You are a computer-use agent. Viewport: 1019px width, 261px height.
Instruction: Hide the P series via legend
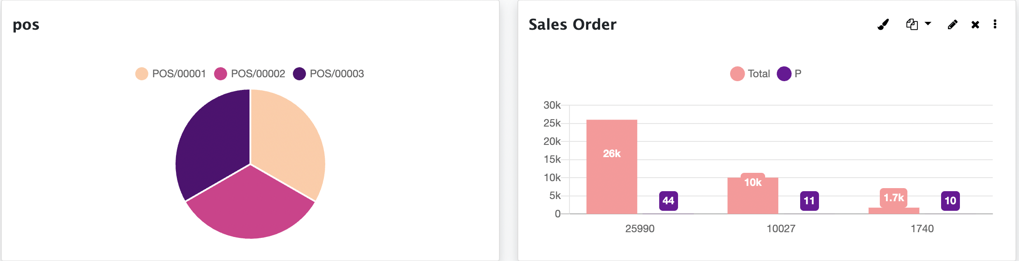[x=789, y=74]
